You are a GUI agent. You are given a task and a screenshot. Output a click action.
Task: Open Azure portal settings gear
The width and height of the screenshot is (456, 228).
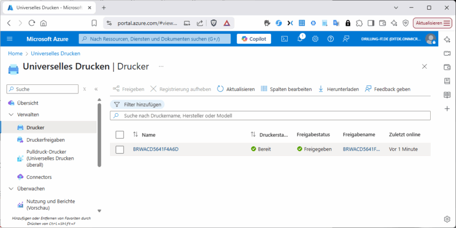click(315, 39)
